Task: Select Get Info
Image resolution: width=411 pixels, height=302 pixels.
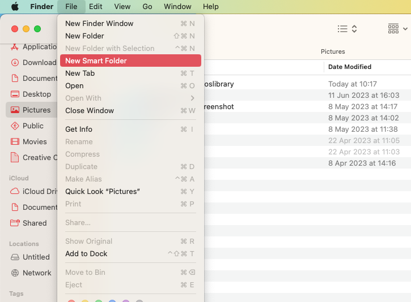Action: point(130,129)
